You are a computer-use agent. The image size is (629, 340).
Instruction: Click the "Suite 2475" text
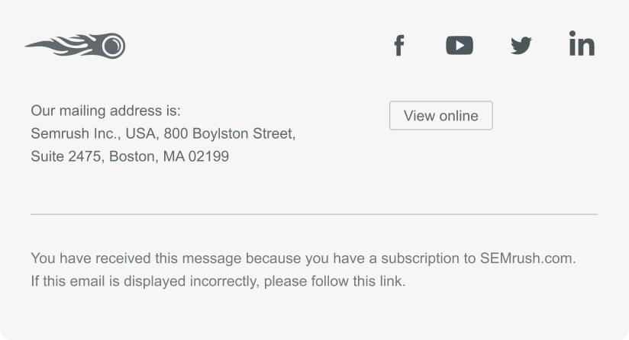click(x=66, y=156)
